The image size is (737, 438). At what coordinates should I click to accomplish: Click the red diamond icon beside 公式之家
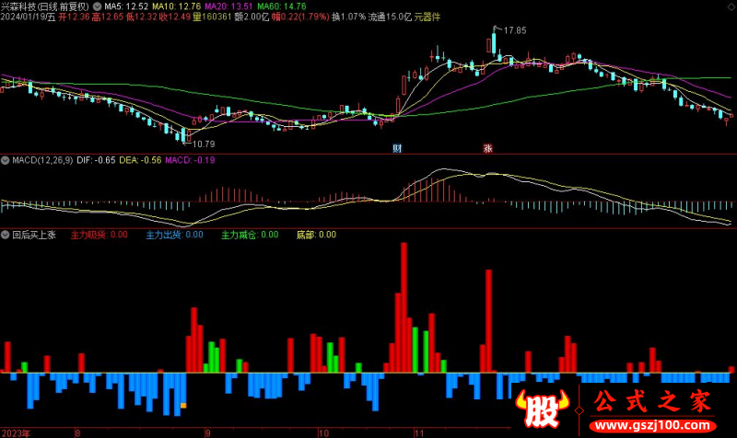[579, 410]
